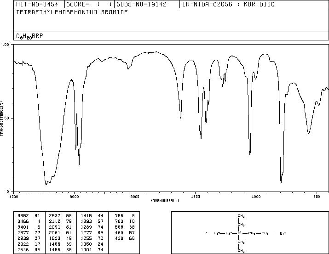Click the 100 tick on the transmittance axis
The width and height of the screenshot is (329, 254).
(x=6, y=45)
